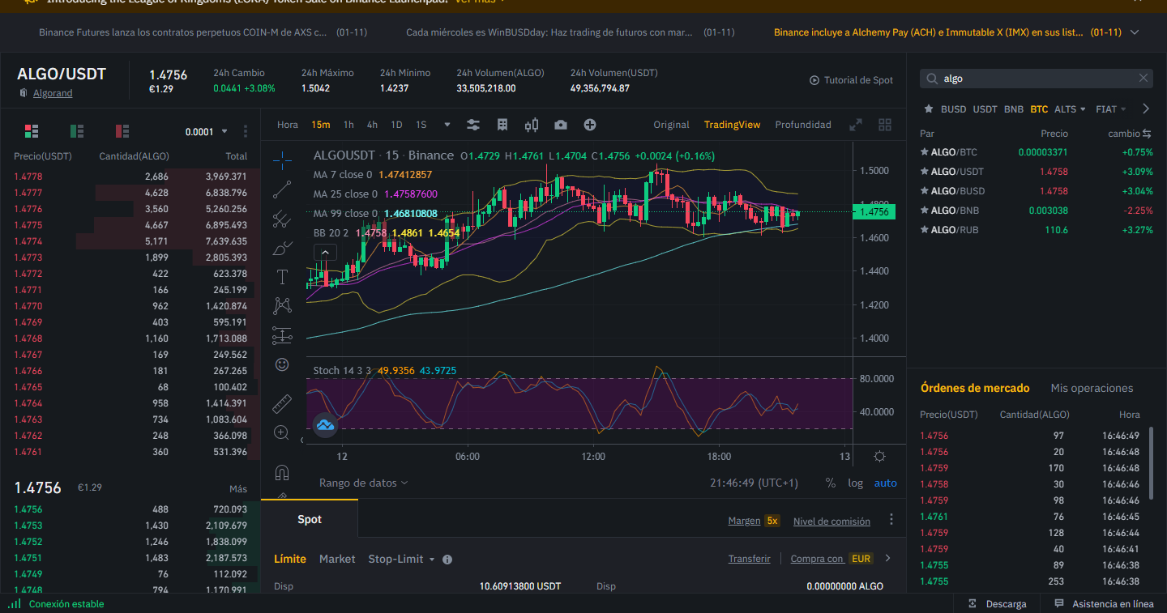The width and height of the screenshot is (1167, 613).
Task: Open the Mis operaciones tab
Action: [1092, 388]
